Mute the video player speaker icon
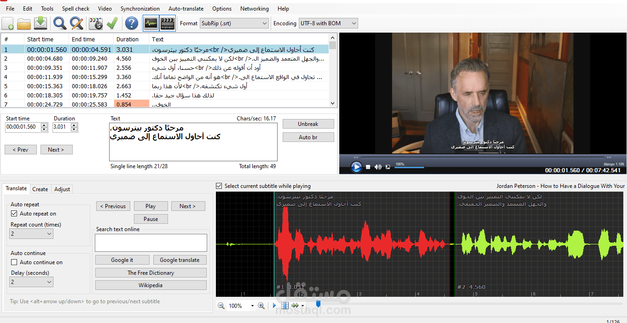 click(x=378, y=167)
